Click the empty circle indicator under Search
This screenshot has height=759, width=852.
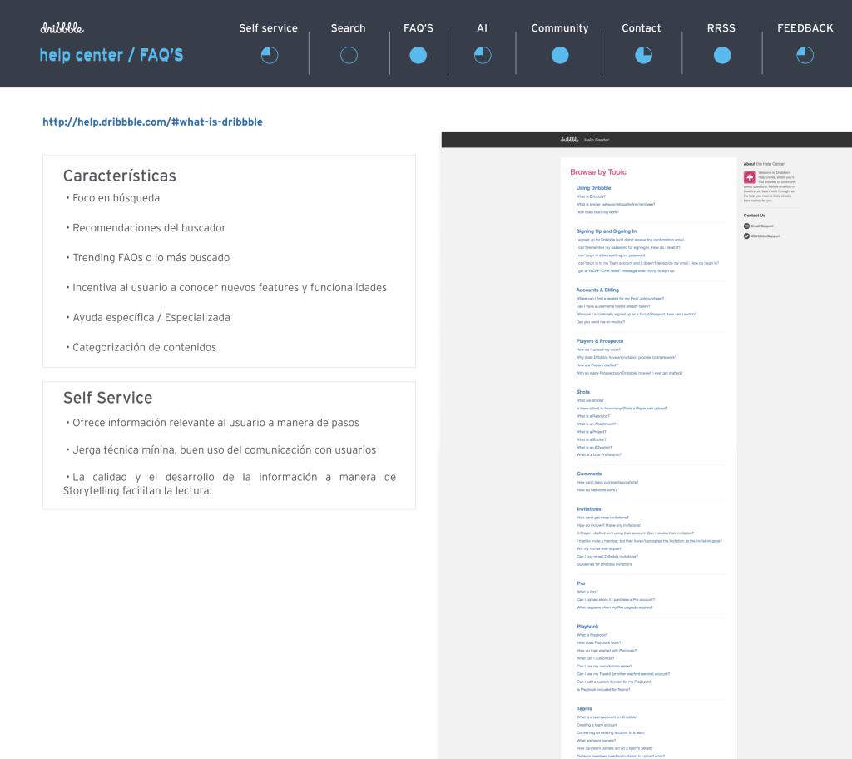[349, 55]
